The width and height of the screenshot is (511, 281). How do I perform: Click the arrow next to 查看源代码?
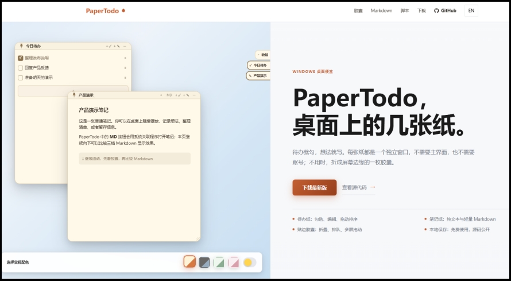(x=373, y=187)
